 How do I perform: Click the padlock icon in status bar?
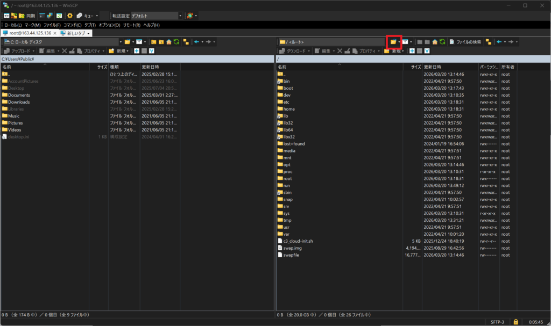coord(516,321)
